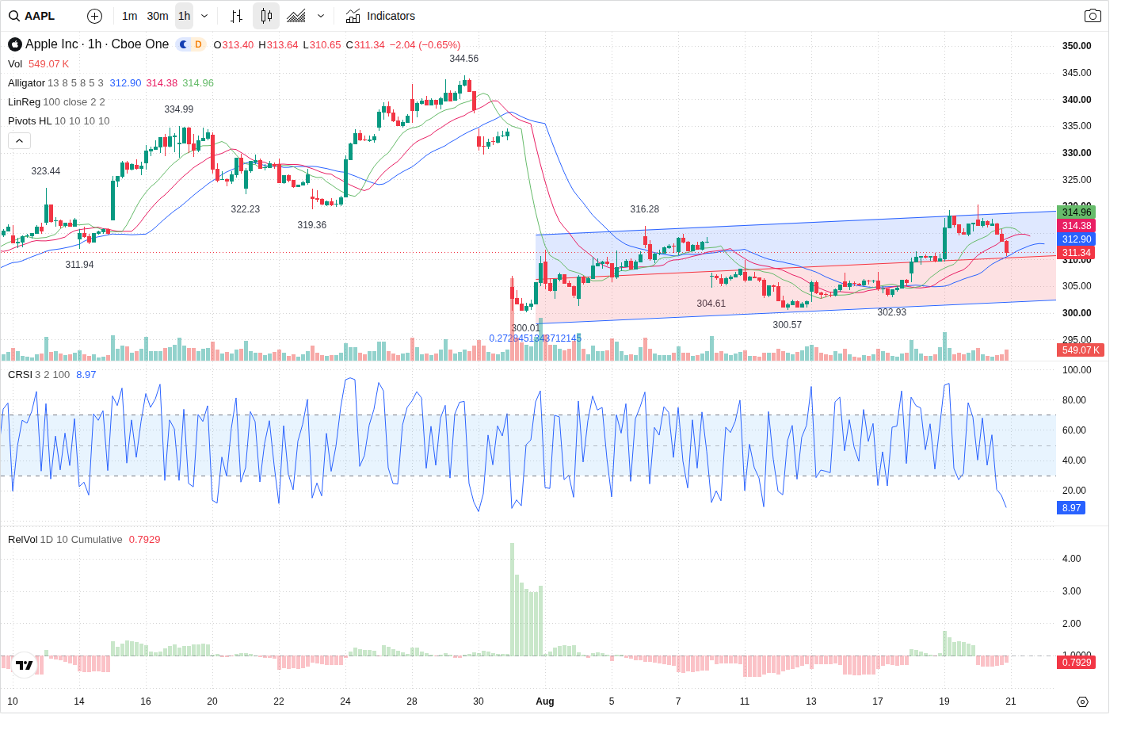
Task: Click the 300.57 pivot low label
Action: click(787, 325)
